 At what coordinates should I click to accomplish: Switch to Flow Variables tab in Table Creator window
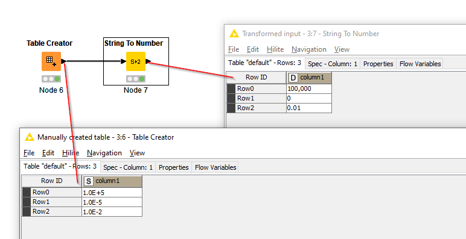tap(215, 167)
